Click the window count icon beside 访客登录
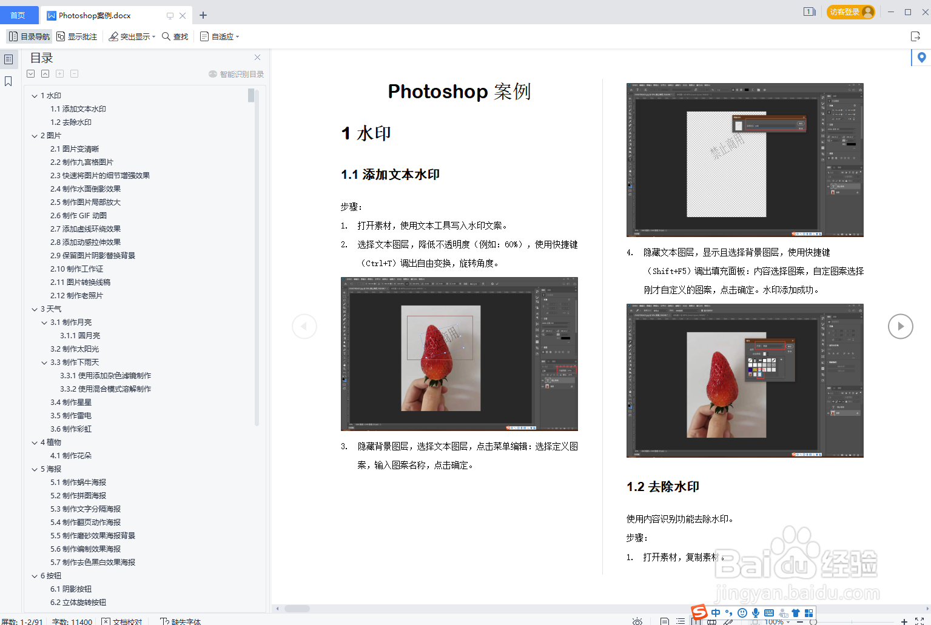Image resolution: width=931 pixels, height=625 pixels. point(810,12)
